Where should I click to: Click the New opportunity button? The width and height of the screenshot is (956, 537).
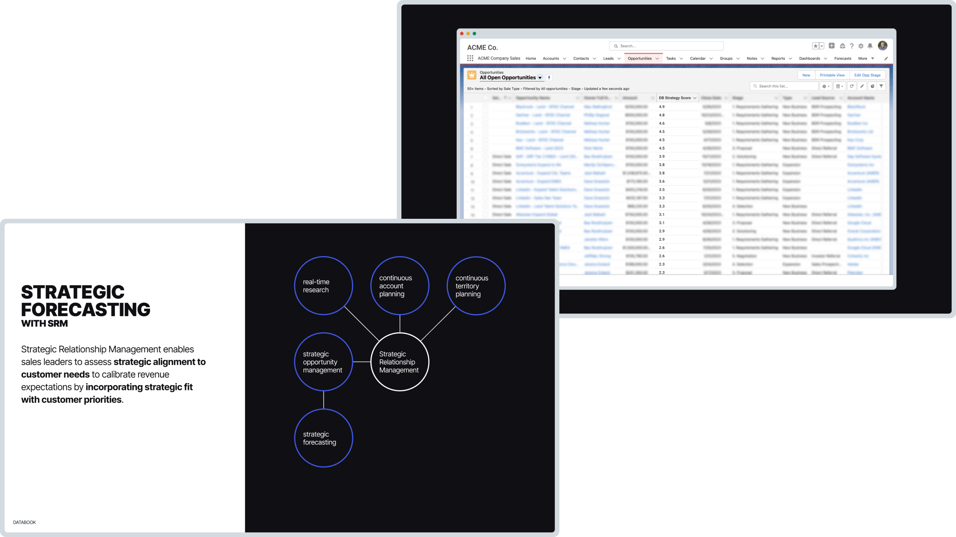pos(806,75)
